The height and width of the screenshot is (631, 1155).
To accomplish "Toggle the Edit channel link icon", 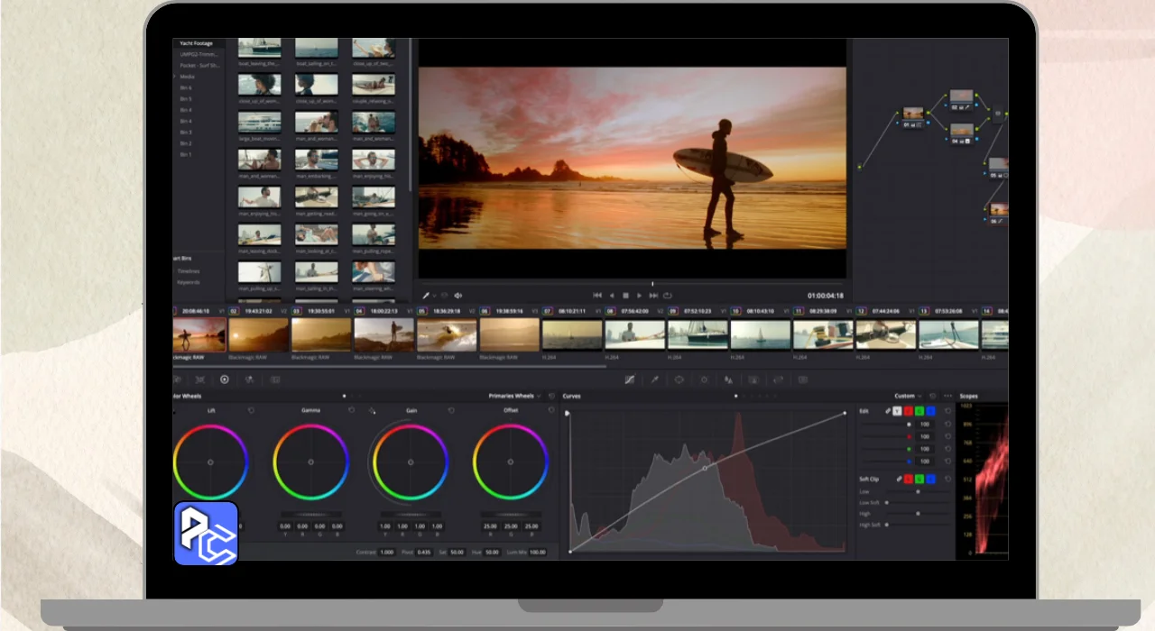I will (888, 411).
